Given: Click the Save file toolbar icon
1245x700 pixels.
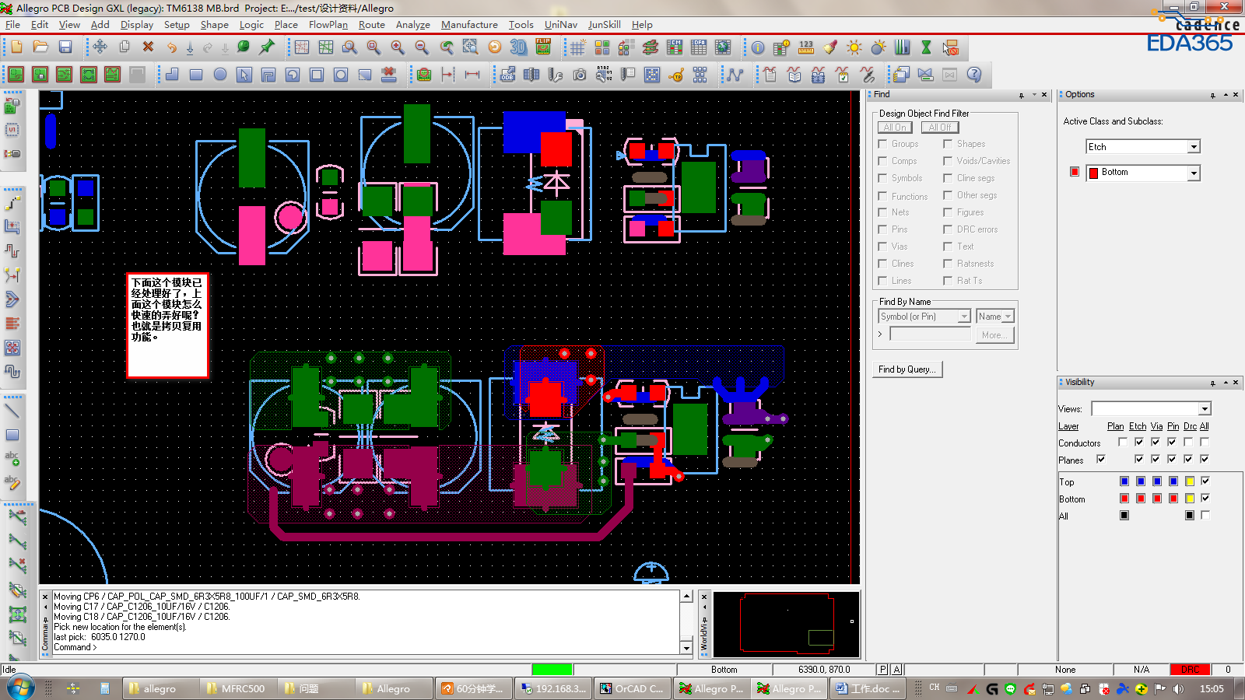Looking at the screenshot, I should (65, 47).
